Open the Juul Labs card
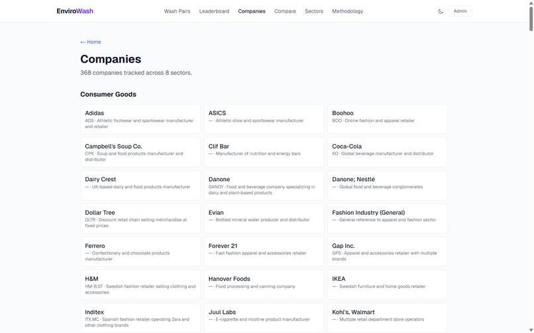The image size is (534, 333). click(x=264, y=318)
